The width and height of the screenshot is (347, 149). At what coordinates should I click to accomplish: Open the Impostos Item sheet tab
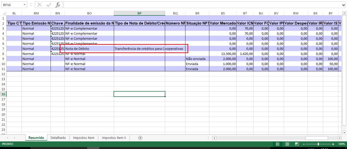[x=83, y=138]
